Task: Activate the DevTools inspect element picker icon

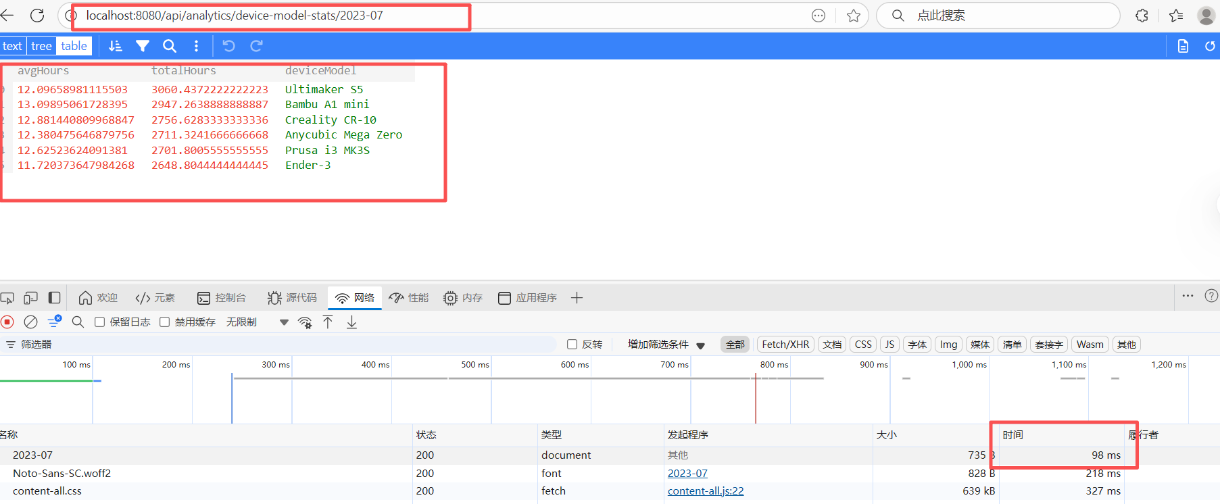Action: coord(7,298)
